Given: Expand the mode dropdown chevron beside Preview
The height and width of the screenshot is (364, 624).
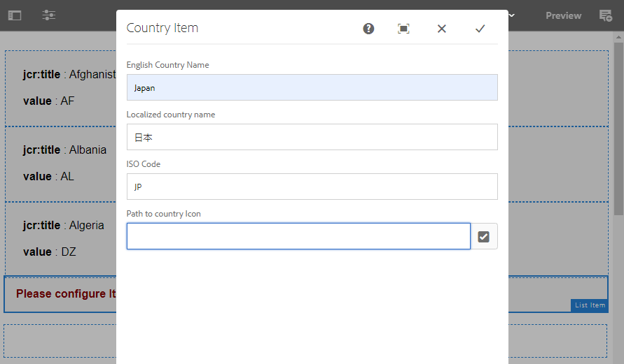Looking at the screenshot, I should (x=512, y=15).
